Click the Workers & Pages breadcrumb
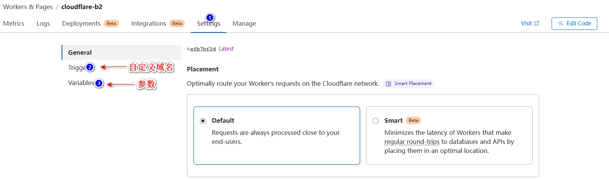 28,7
